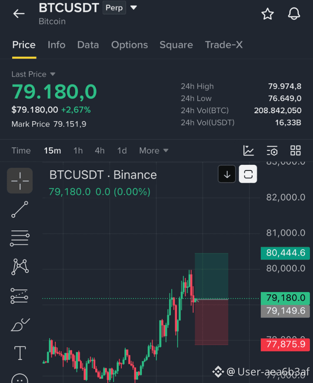Screen dimensions: 313x383
Task: Click the large 79.180,0 last price
Action: point(54,92)
